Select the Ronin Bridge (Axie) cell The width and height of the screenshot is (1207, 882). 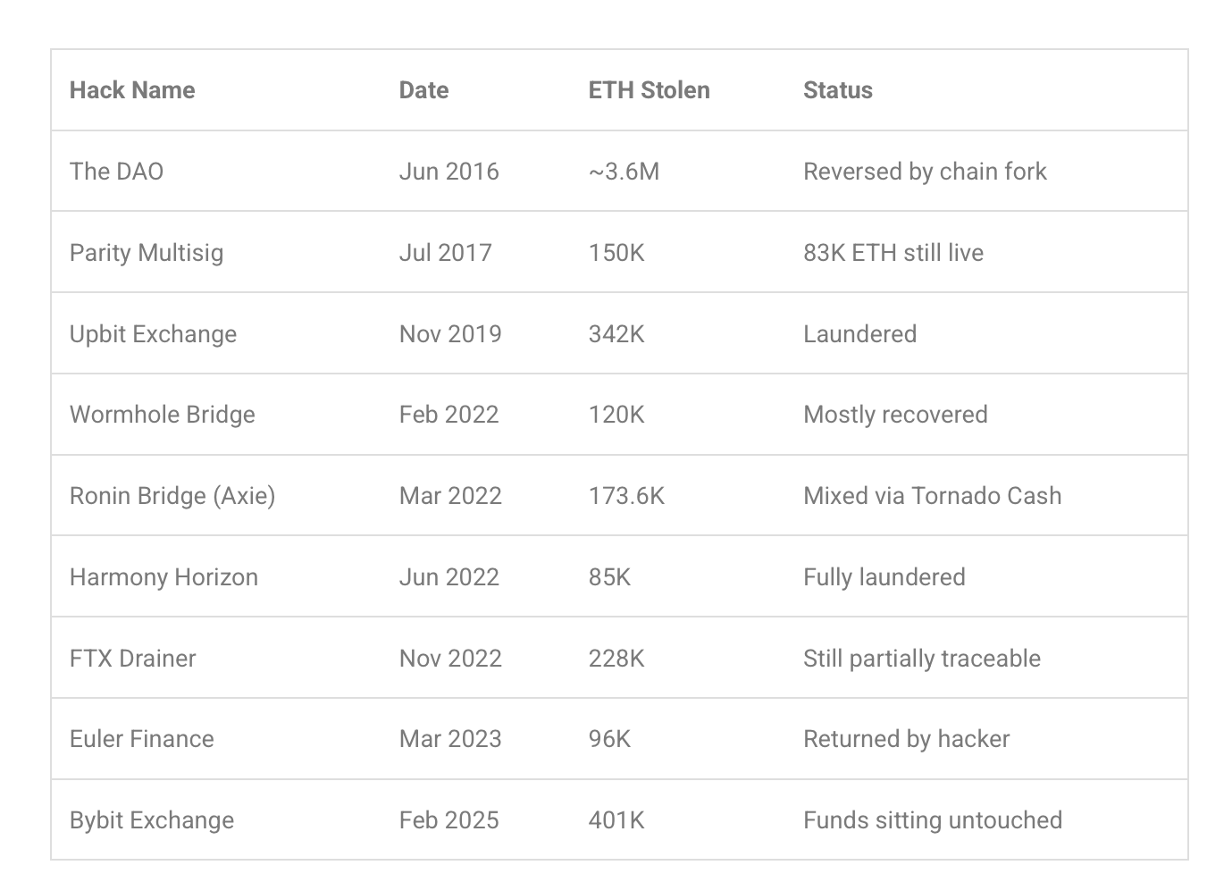click(172, 496)
